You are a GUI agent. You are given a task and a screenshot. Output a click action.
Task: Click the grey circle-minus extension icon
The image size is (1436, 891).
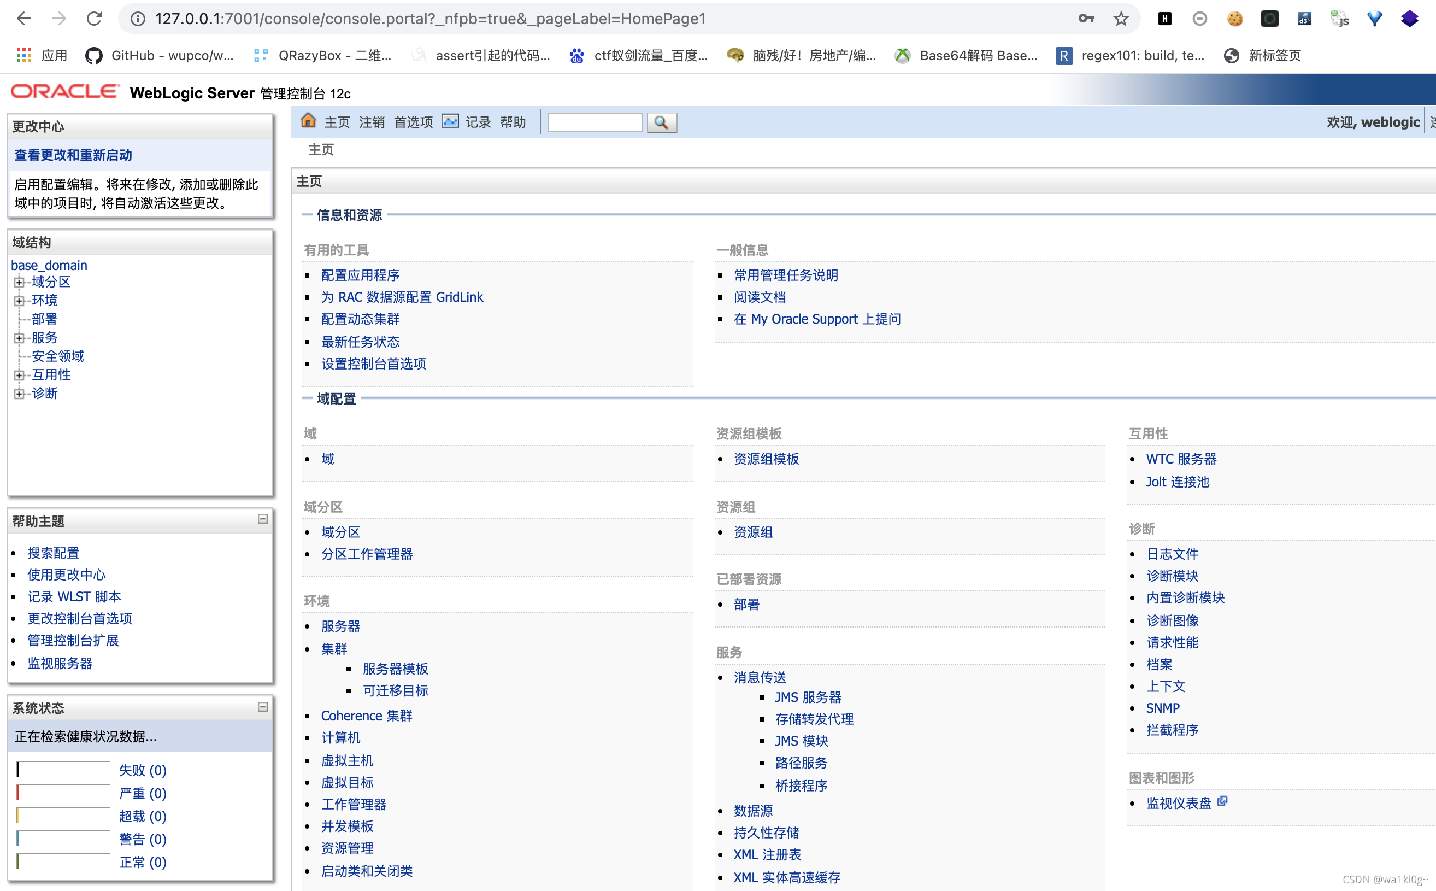1200,19
